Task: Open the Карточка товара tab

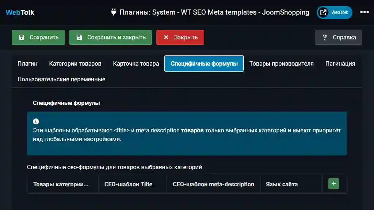Action: point(136,63)
